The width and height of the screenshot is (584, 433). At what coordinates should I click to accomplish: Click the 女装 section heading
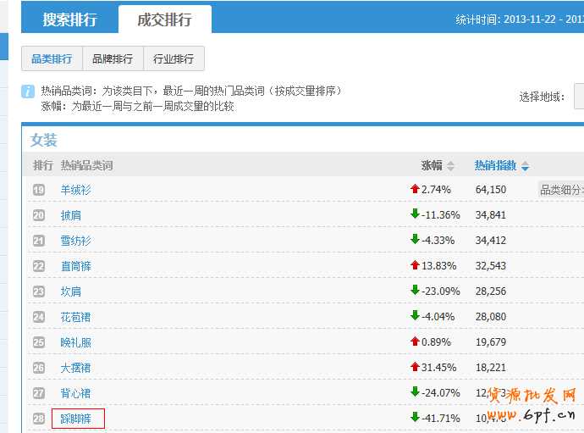tap(44, 140)
